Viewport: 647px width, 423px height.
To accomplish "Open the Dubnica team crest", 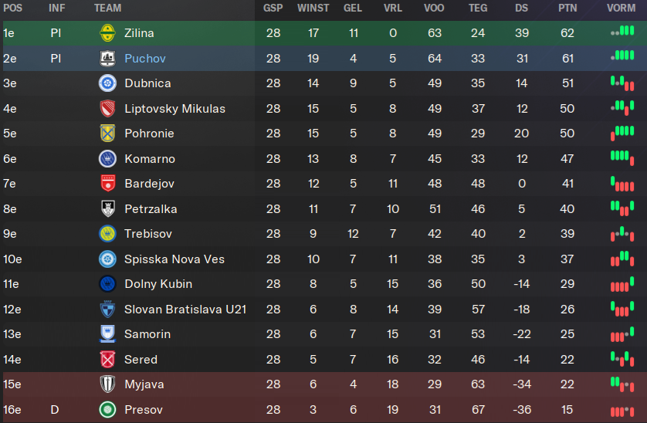I will 107,83.
